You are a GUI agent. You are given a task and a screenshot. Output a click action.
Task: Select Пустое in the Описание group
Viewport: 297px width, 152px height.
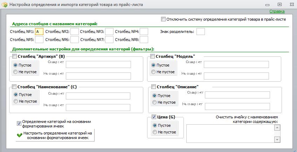[154, 96]
